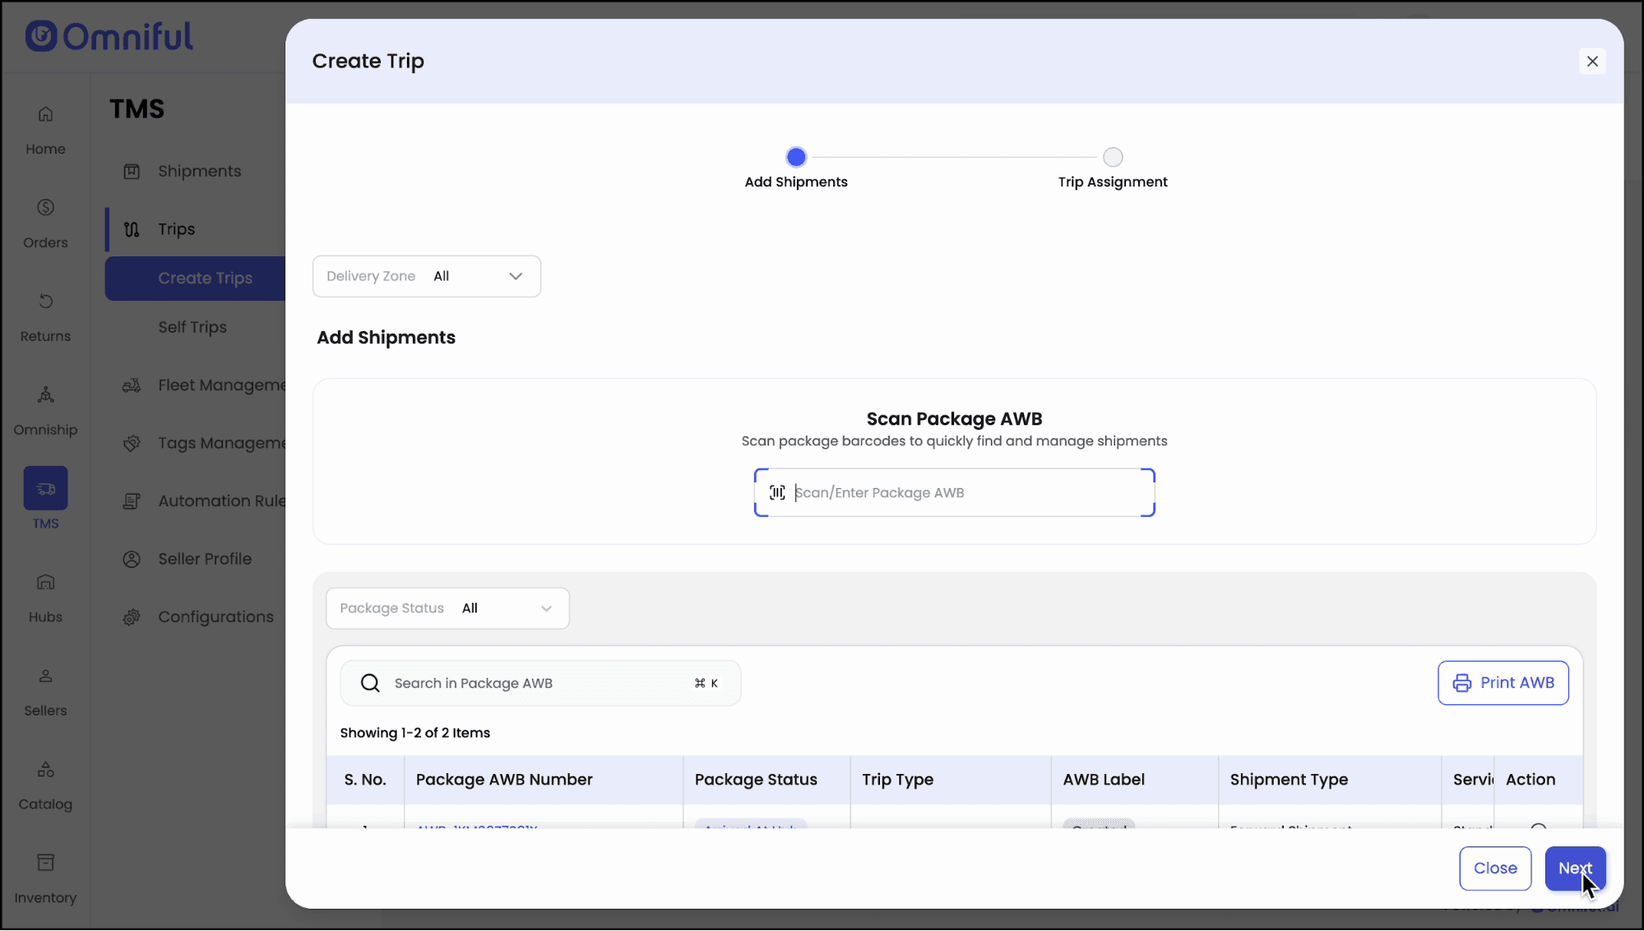The width and height of the screenshot is (1644, 931).
Task: Close the Create Trip dialog
Action: point(1591,62)
